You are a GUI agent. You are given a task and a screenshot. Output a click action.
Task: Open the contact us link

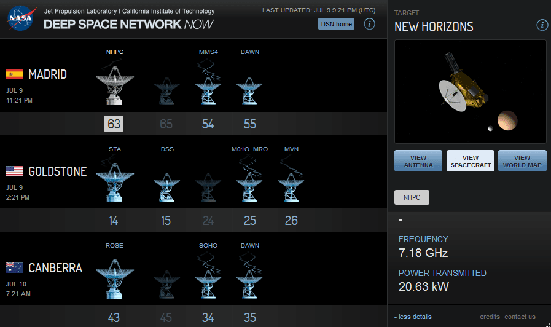520,317
